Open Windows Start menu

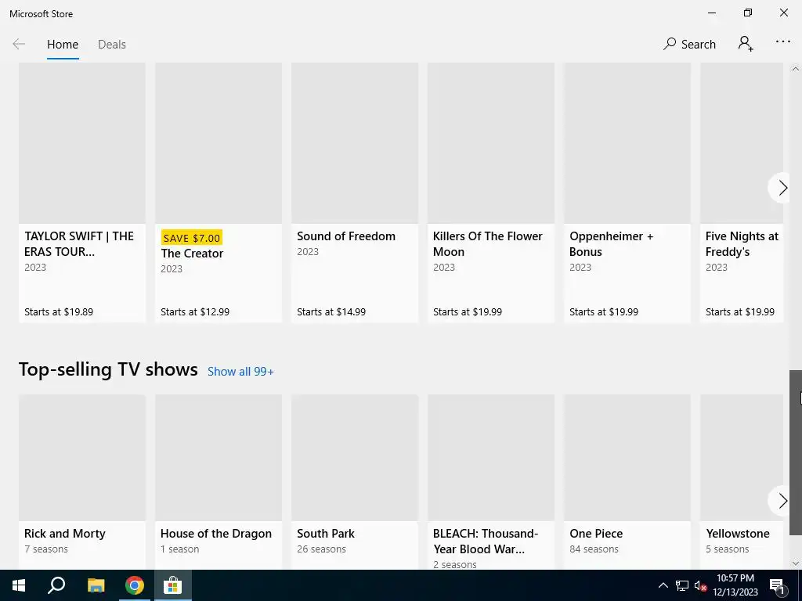pos(19,585)
